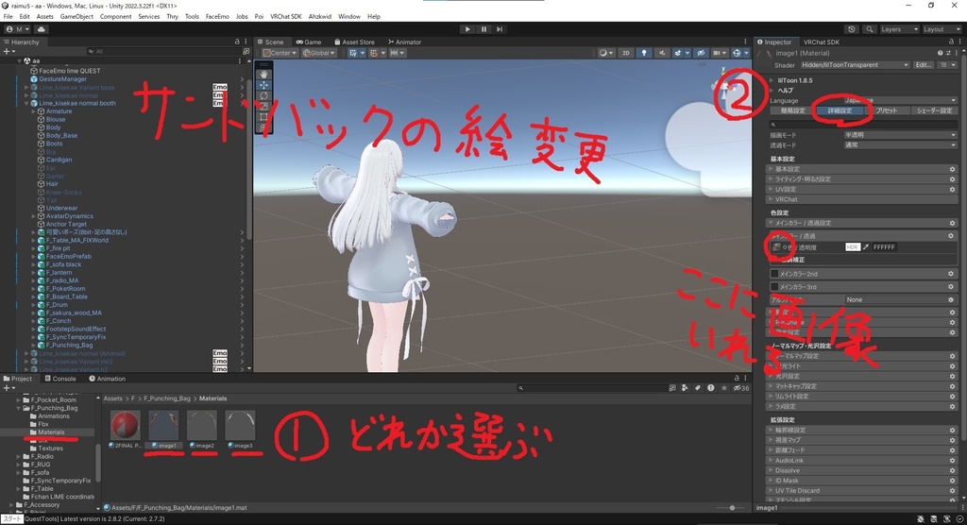967x525 pixels.
Task: Expand the lilToon 1.8.5 foldout
Action: [772, 80]
